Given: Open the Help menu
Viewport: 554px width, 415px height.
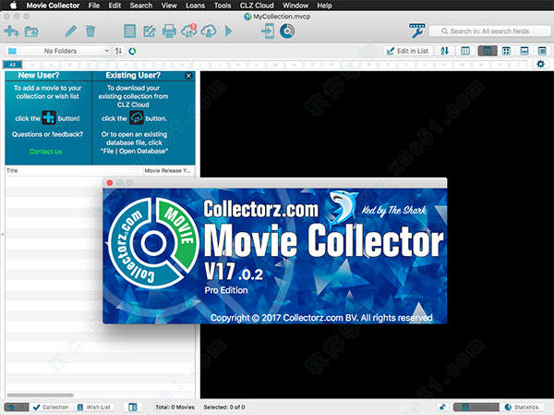Looking at the screenshot, I should [x=324, y=6].
